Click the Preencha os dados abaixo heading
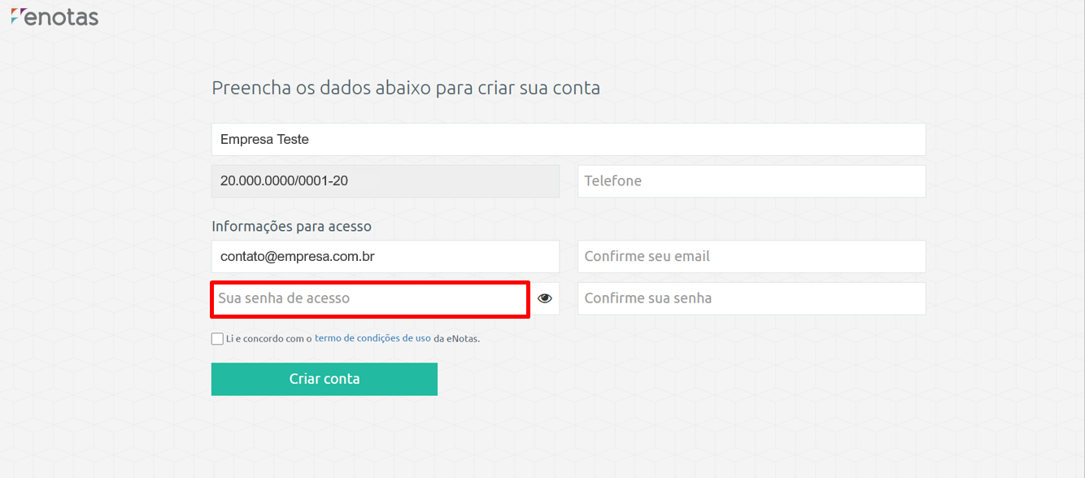The height and width of the screenshot is (478, 1085). point(406,88)
